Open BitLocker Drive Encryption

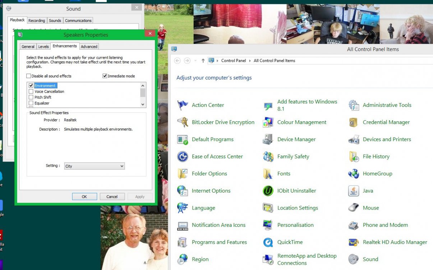223,122
